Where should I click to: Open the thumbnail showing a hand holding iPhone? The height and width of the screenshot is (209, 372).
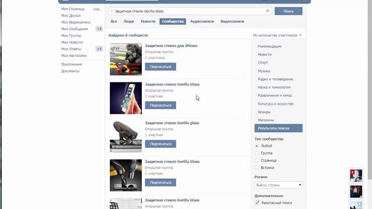(126, 98)
